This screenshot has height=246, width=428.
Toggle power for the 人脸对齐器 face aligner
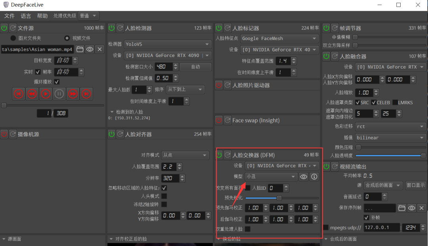112,134
